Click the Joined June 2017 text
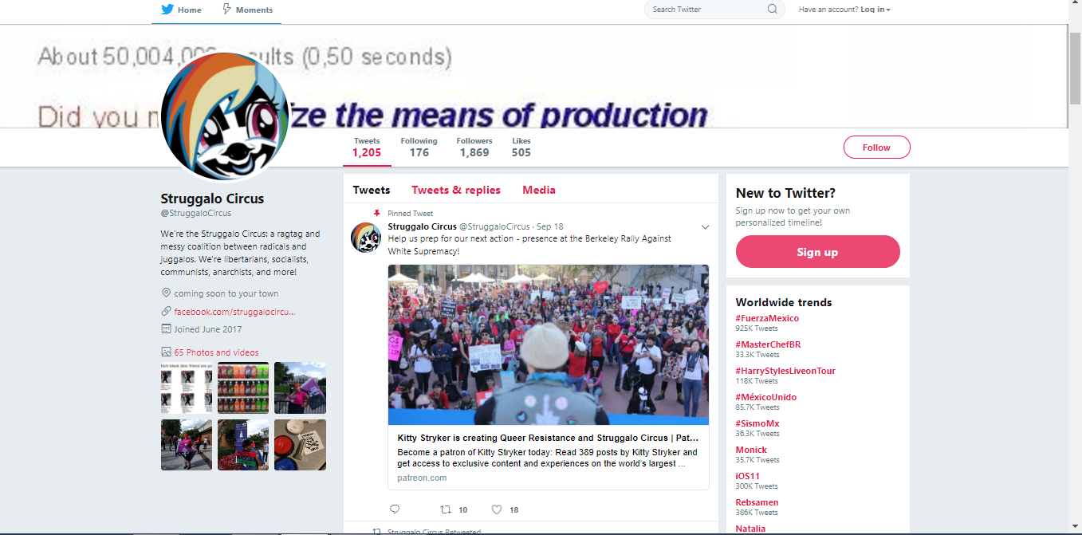The width and height of the screenshot is (1082, 535). pyautogui.click(x=207, y=329)
